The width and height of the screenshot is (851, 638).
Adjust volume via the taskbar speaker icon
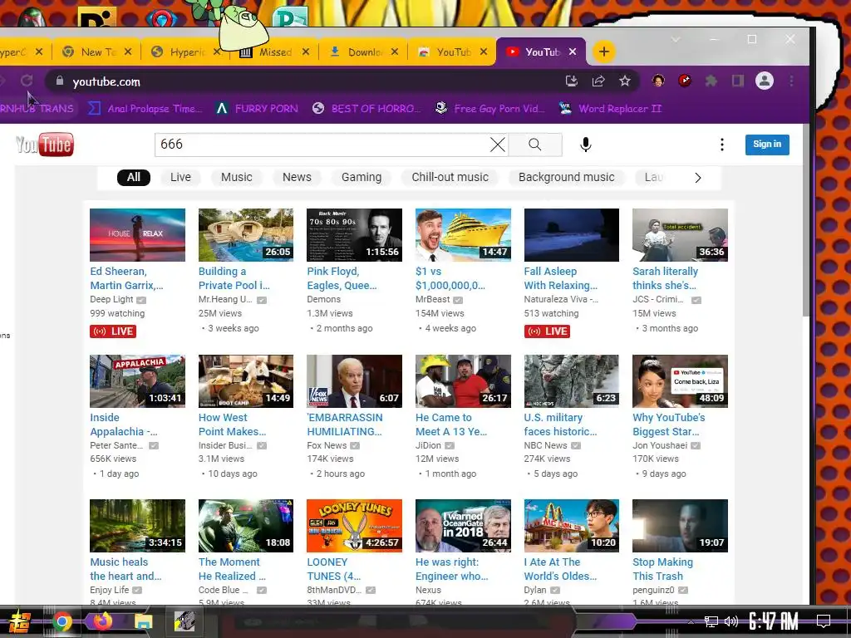point(731,621)
